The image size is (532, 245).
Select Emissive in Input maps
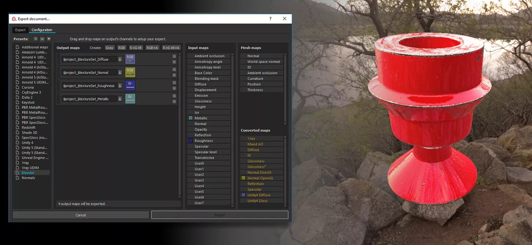[x=209, y=96]
